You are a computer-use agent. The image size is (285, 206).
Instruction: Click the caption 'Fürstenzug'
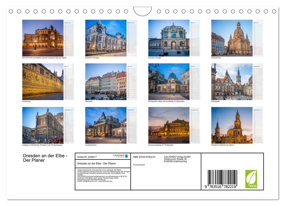26,101
